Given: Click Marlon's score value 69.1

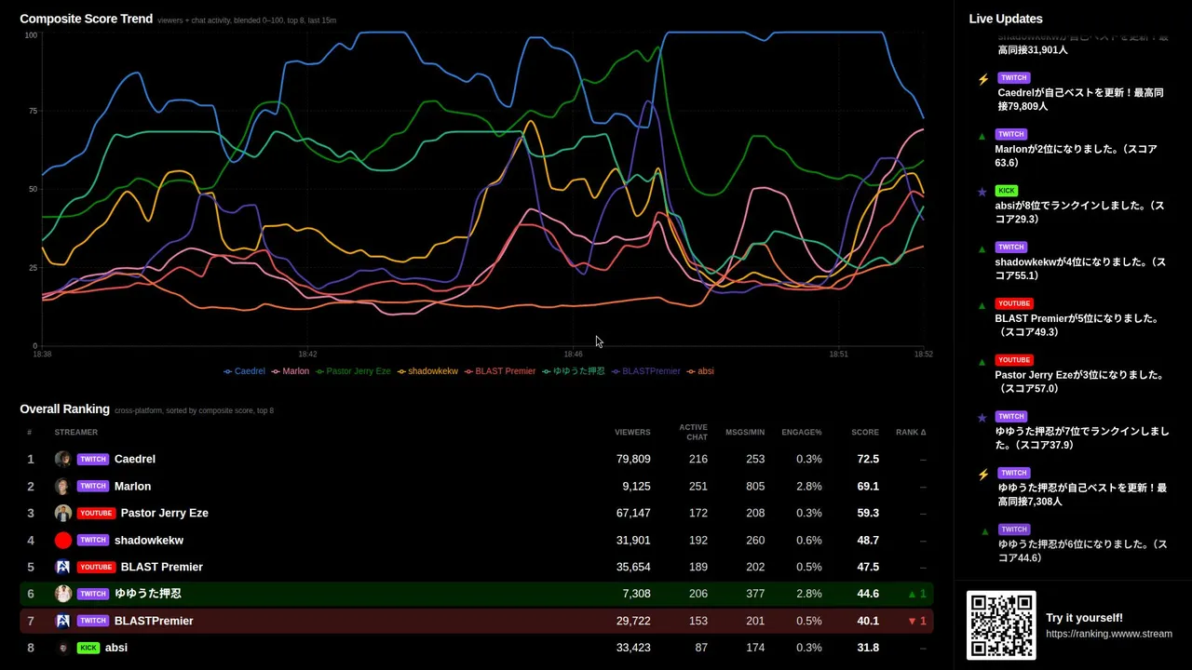Looking at the screenshot, I should pos(868,486).
